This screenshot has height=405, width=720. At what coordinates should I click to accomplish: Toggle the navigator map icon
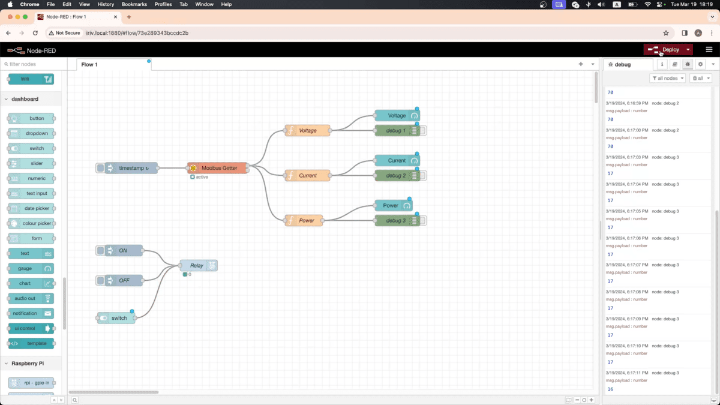pyautogui.click(x=568, y=400)
